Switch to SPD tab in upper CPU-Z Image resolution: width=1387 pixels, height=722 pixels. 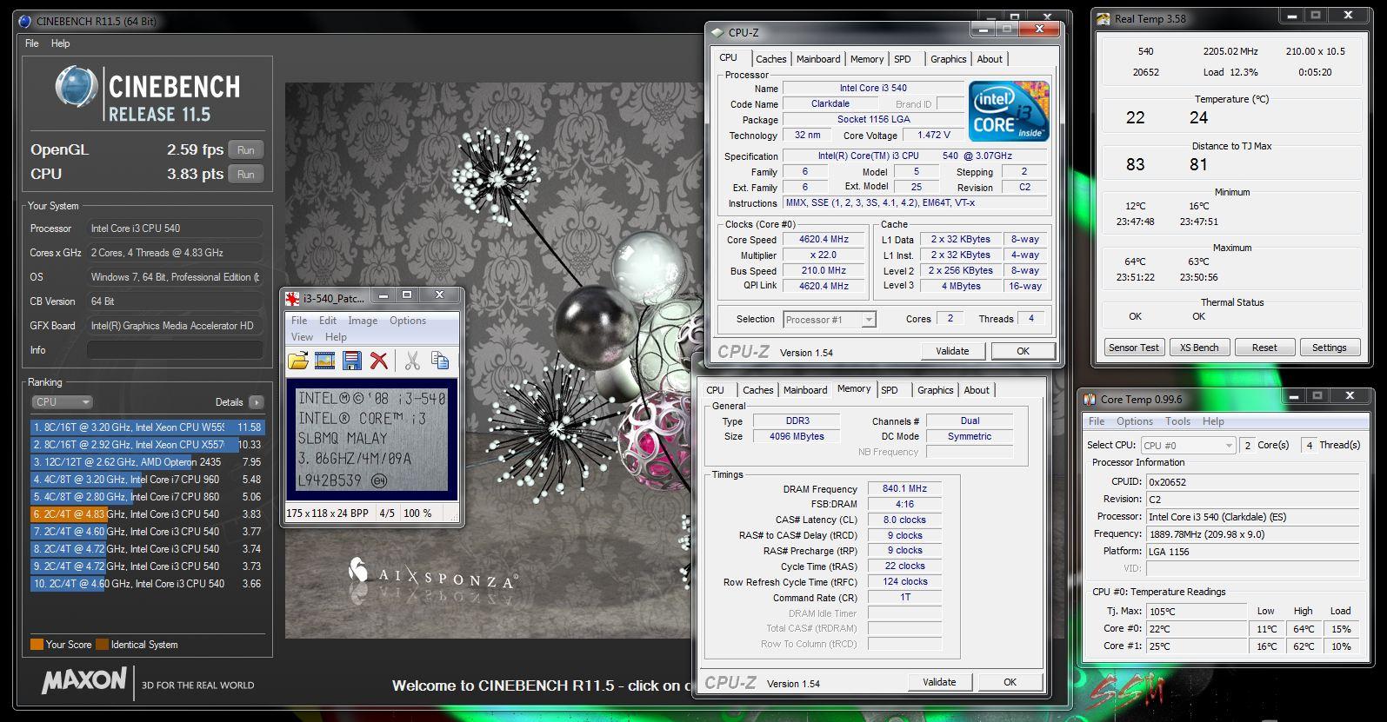903,59
